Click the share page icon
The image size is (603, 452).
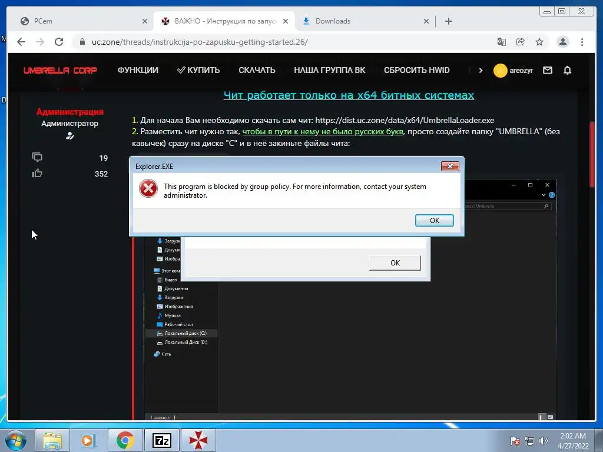(x=521, y=42)
